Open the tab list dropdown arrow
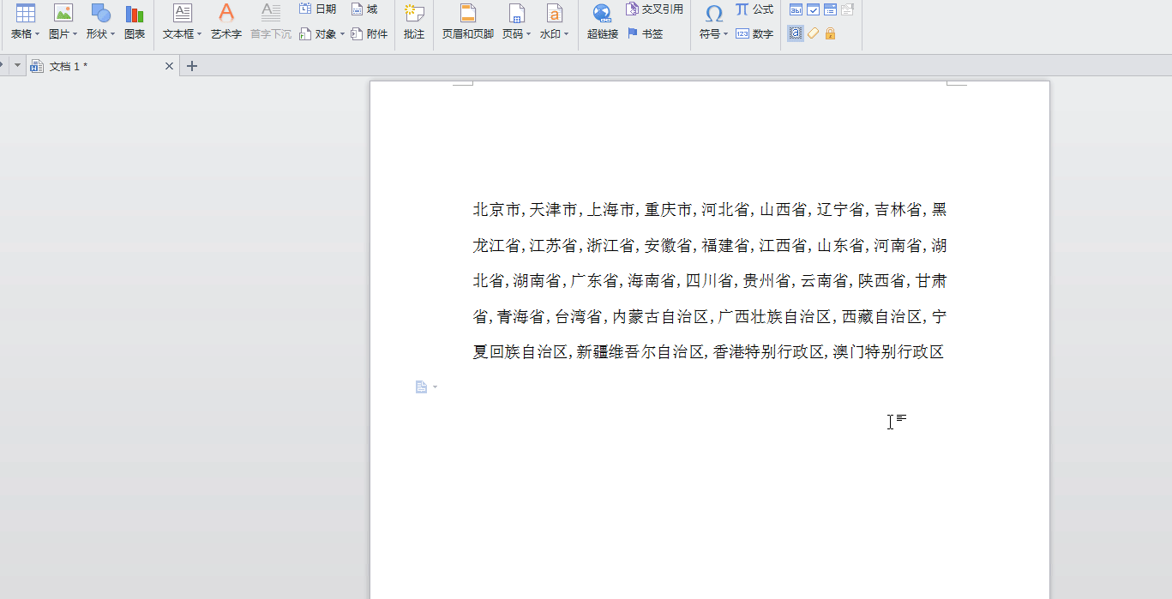Image resolution: width=1172 pixels, height=599 pixels. pyautogui.click(x=17, y=66)
